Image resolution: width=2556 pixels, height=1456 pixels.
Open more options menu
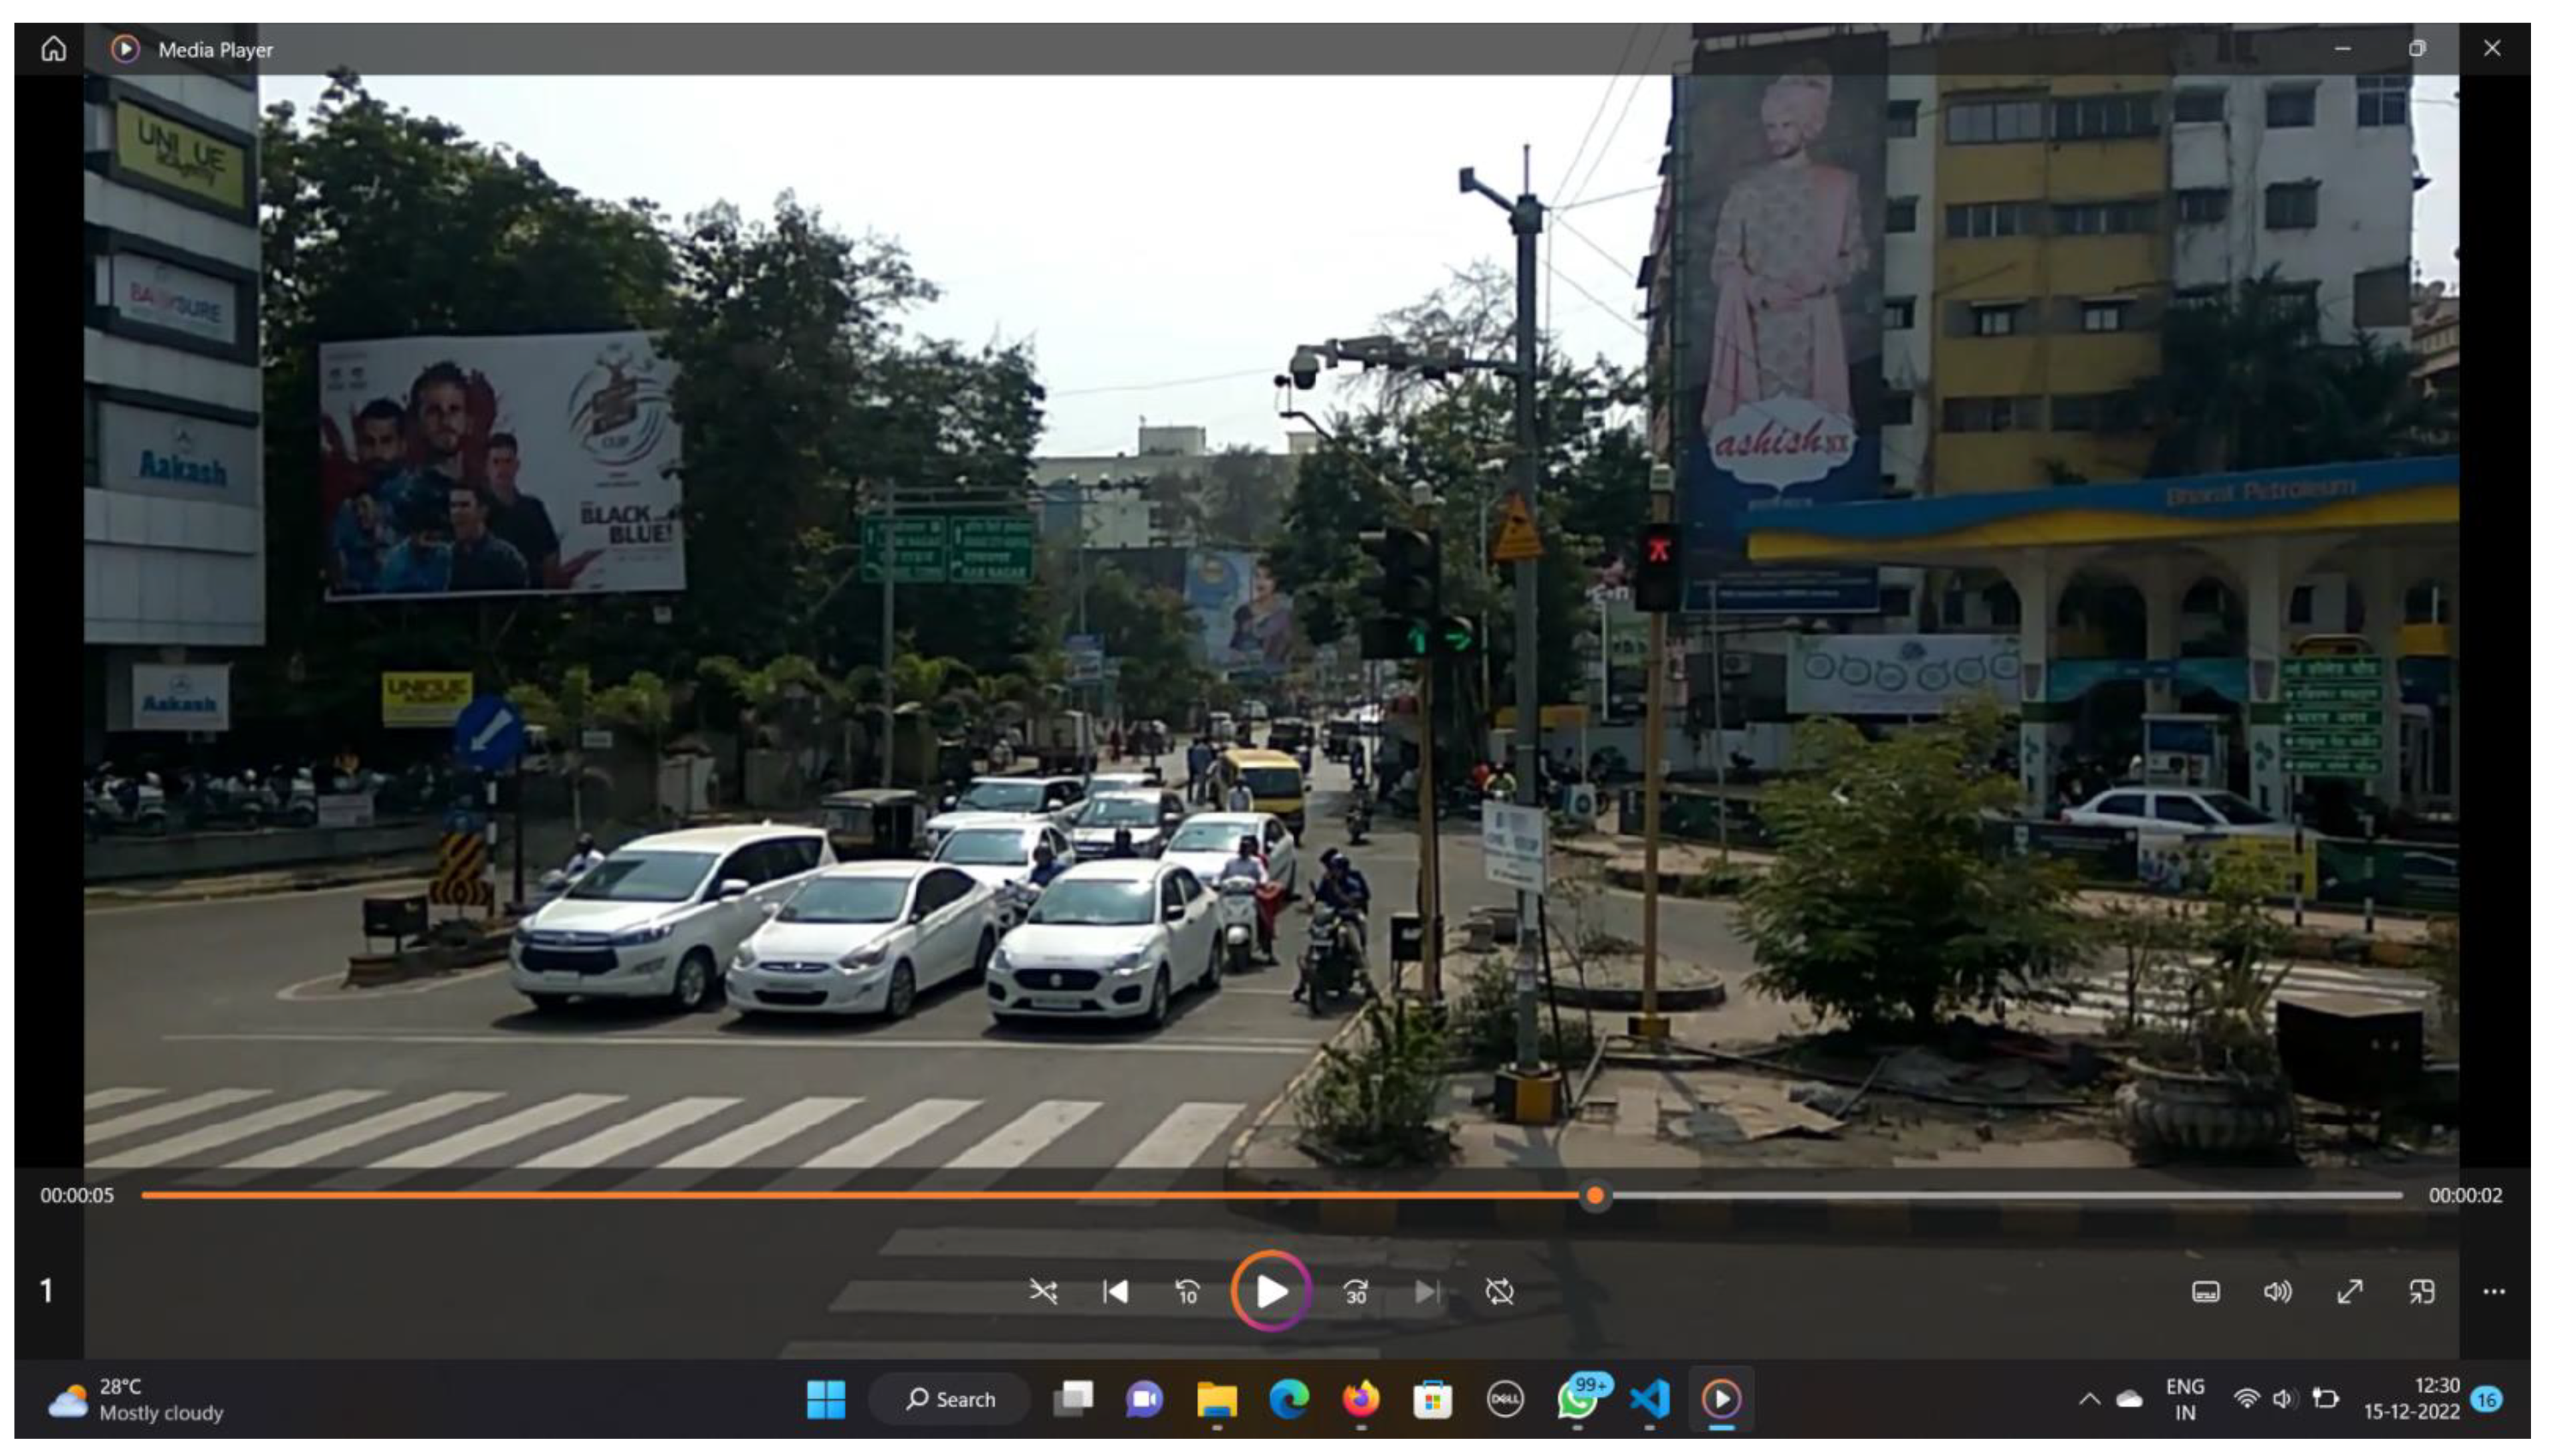coord(2493,1292)
